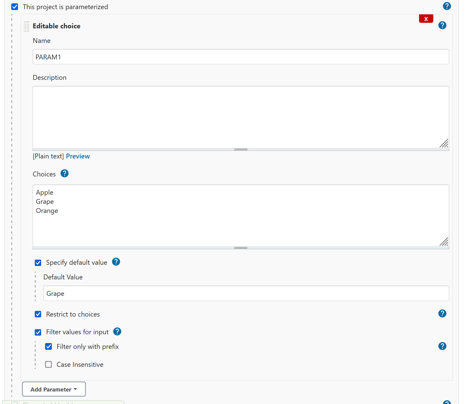Uncheck Filter only with prefix

(48, 346)
